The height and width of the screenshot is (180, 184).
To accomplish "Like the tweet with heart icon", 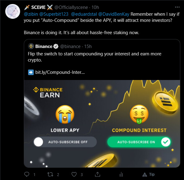I will click(x=74, y=174).
